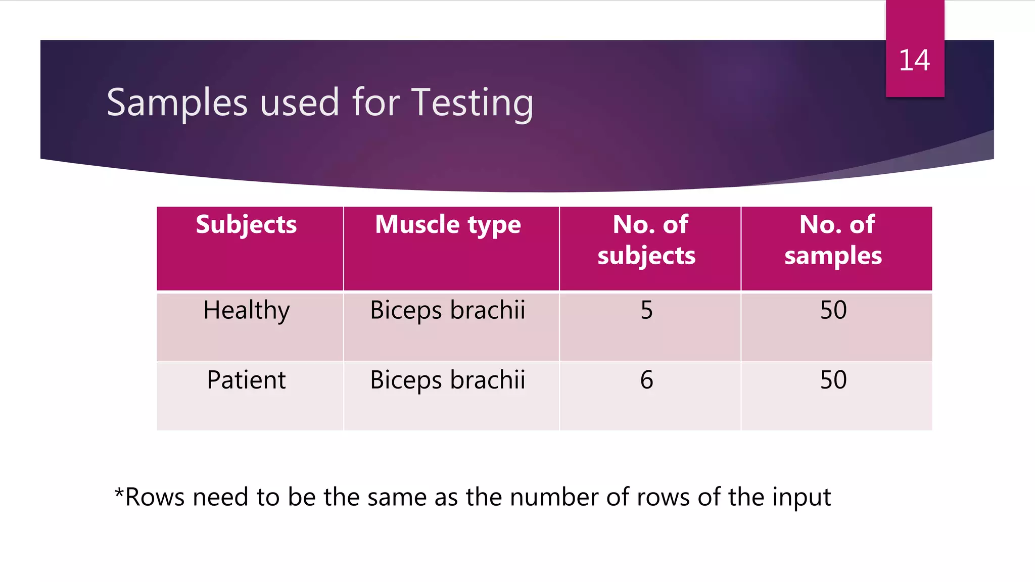Click 'Biceps brachii' in the Patient row
Image resolution: width=1035 pixels, height=582 pixels.
pos(448,380)
